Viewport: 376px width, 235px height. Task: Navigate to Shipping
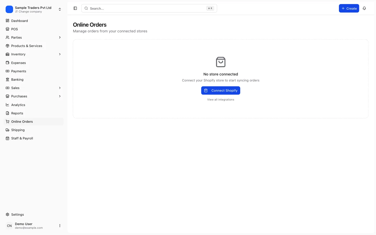pyautogui.click(x=34, y=130)
